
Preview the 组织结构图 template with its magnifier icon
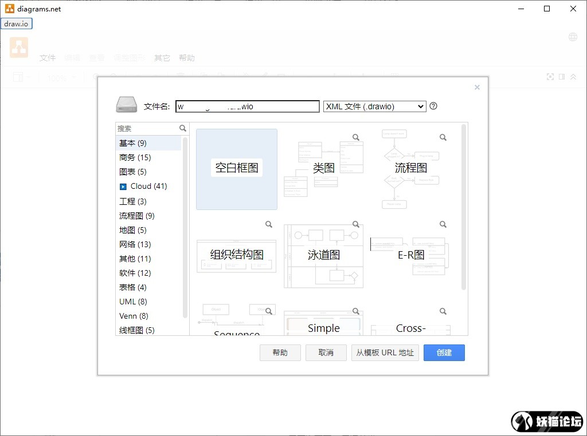(269, 224)
